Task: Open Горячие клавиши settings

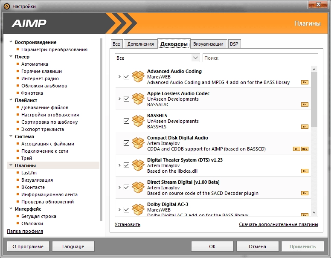Action: (41, 71)
